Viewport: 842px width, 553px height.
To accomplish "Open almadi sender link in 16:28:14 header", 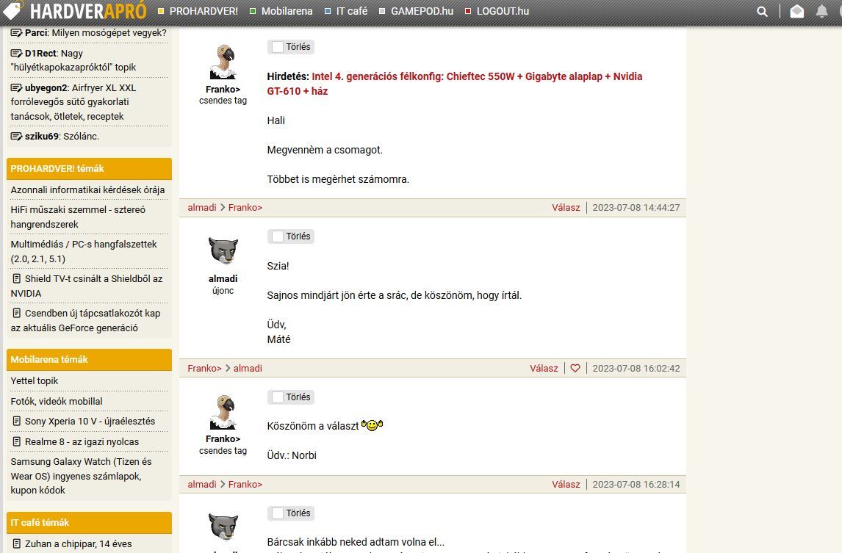I will coord(202,484).
